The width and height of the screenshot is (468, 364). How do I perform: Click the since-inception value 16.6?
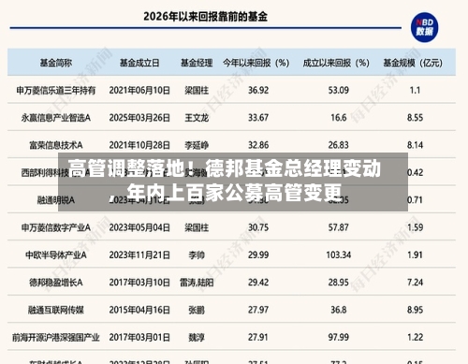point(339,118)
